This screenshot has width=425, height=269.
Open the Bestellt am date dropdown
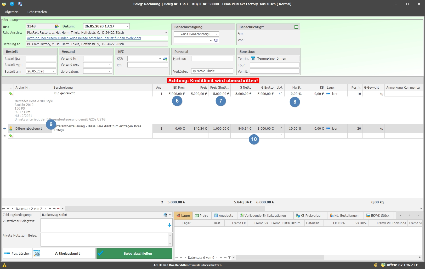(54, 71)
